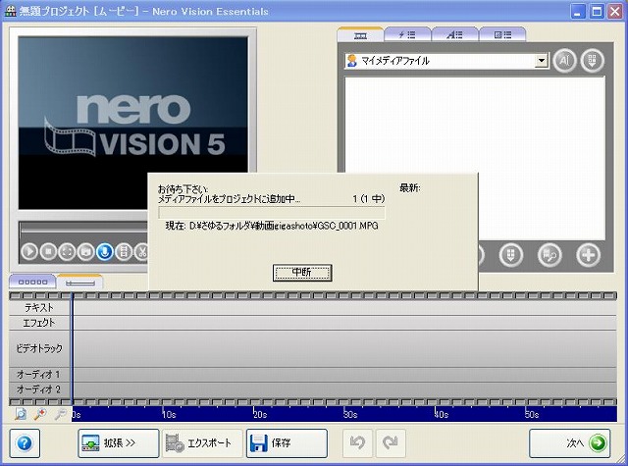Select the ビデオトラック track label
Screen dimensions: 628x466
pyautogui.click(x=39, y=348)
